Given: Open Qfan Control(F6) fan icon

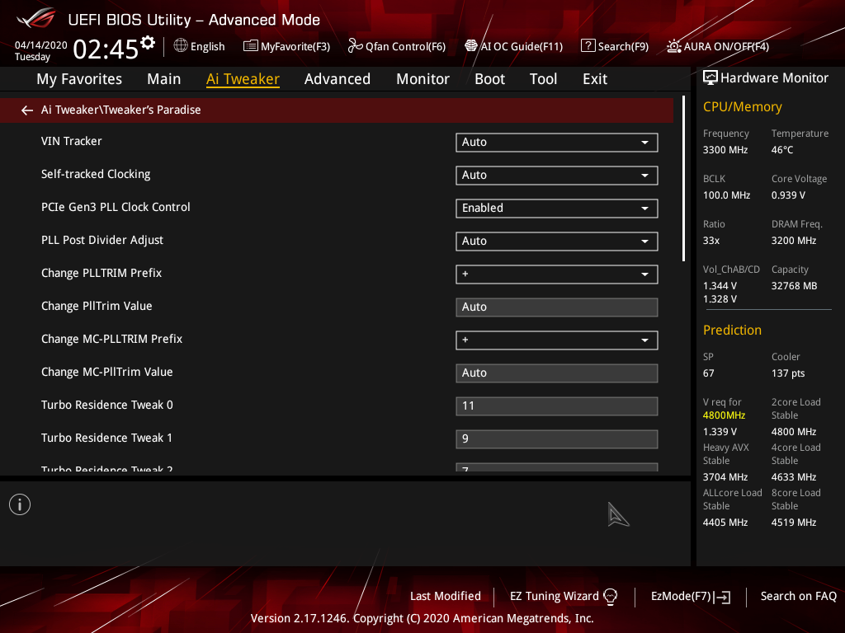Looking at the screenshot, I should click(x=355, y=46).
